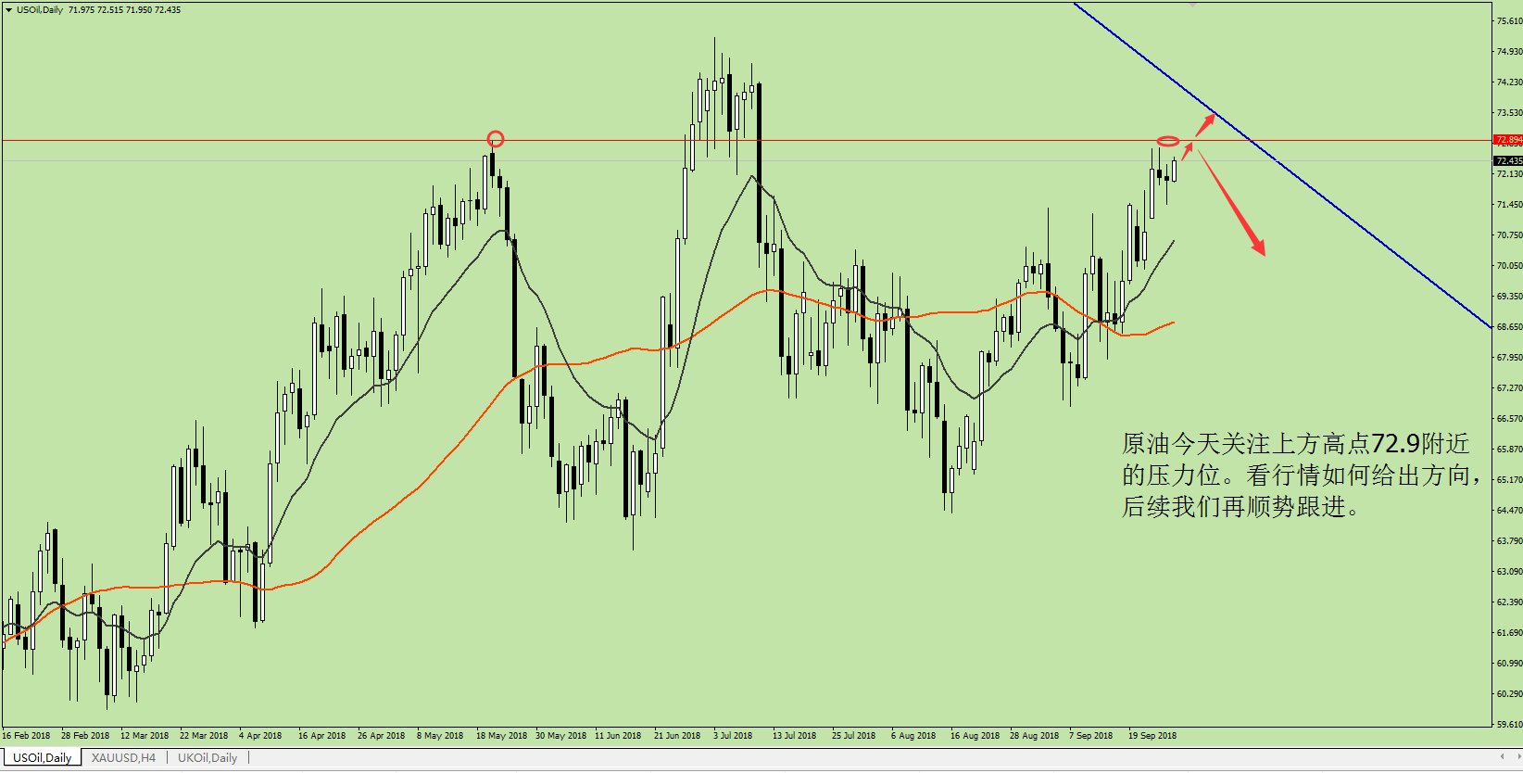This screenshot has width=1523, height=773.
Task: Click the 65.170 price axis label
Action: (x=1509, y=480)
